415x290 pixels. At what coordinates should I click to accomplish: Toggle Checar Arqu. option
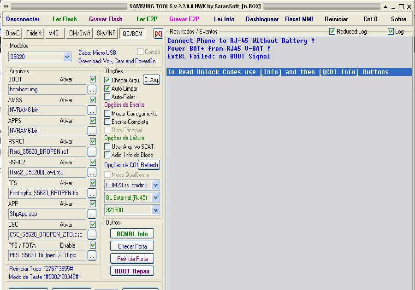tap(107, 80)
